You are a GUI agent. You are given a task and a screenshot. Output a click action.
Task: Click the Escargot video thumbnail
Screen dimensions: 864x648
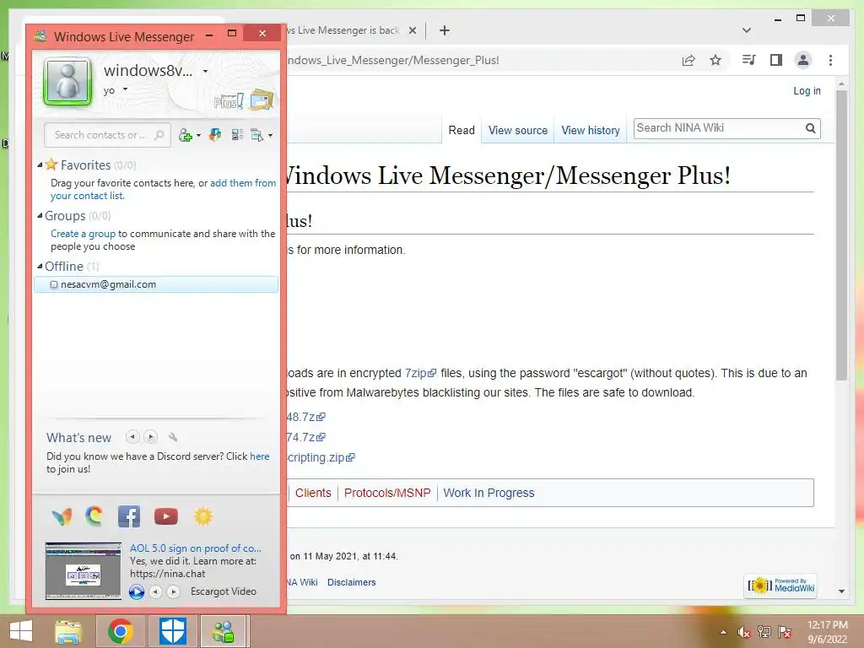(84, 571)
